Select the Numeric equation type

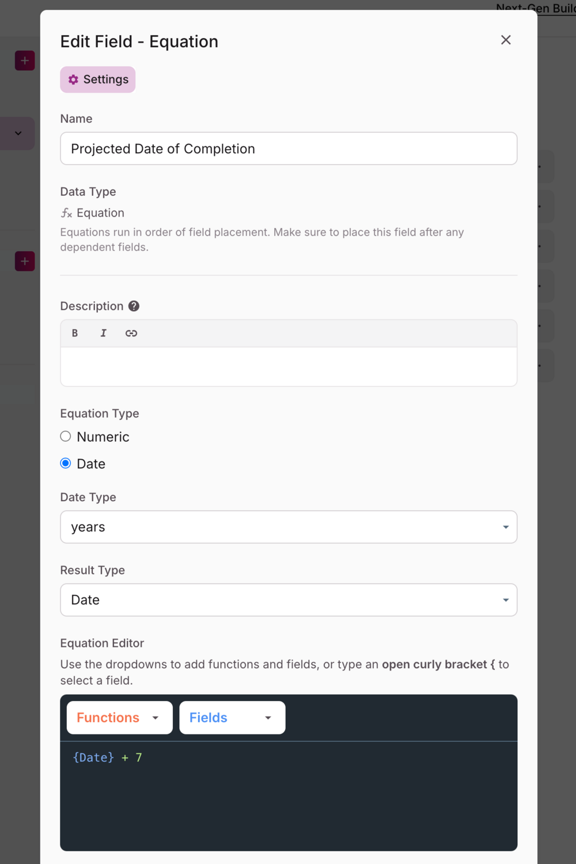[66, 437]
